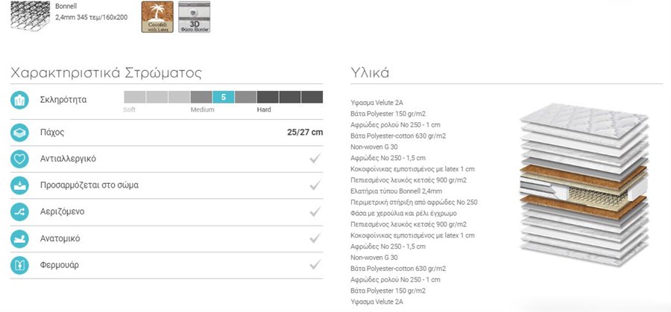The image size is (671, 312).
Task: Click the Cocofelt with Latex palm icon
Action: (157, 16)
